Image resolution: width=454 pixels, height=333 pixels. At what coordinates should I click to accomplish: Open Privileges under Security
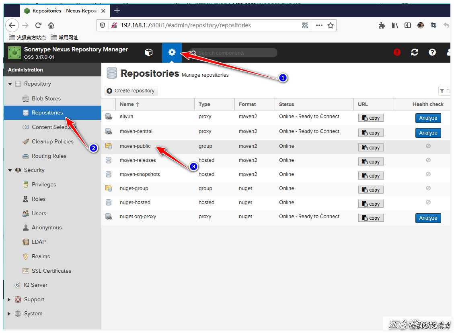click(44, 185)
